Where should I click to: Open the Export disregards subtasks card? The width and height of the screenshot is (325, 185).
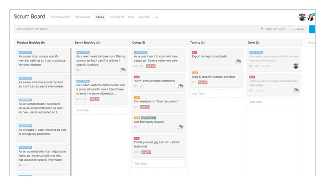click(216, 57)
